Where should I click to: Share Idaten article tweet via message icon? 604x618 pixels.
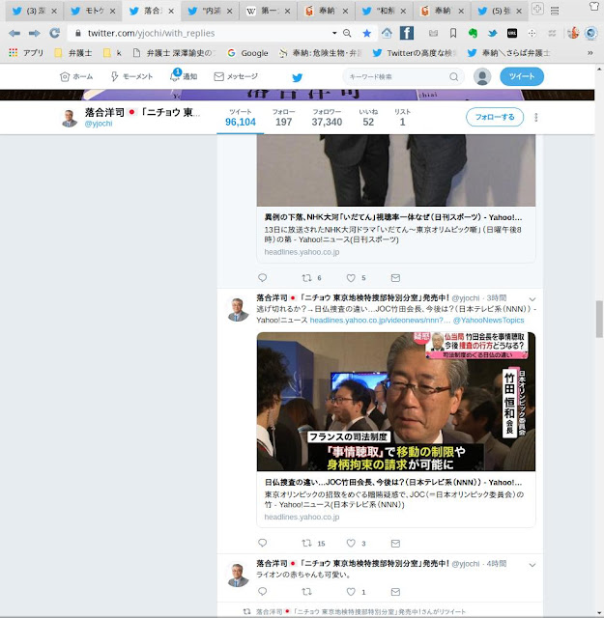point(395,278)
